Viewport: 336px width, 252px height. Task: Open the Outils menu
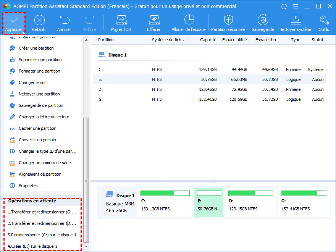(x=324, y=23)
